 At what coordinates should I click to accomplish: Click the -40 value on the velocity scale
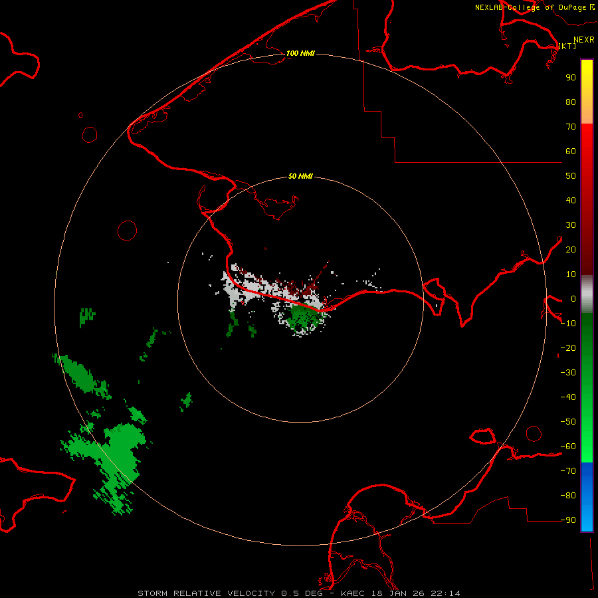pos(568,397)
